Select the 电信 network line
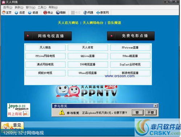 76,13
